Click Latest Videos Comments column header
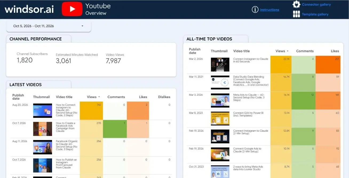This screenshot has width=349, height=178. click(116, 97)
